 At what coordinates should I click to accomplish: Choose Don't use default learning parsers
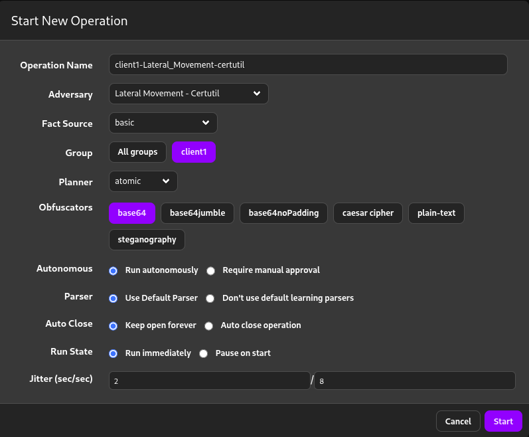click(210, 298)
